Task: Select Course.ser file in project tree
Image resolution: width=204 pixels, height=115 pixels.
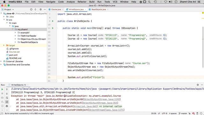Action: point(14,52)
